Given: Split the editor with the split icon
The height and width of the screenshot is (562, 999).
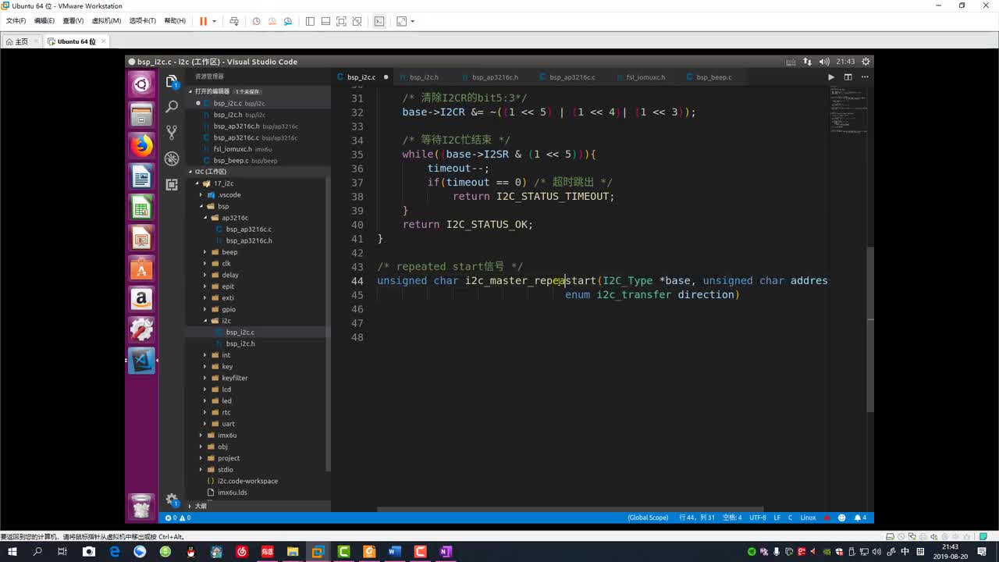Looking at the screenshot, I should [848, 77].
